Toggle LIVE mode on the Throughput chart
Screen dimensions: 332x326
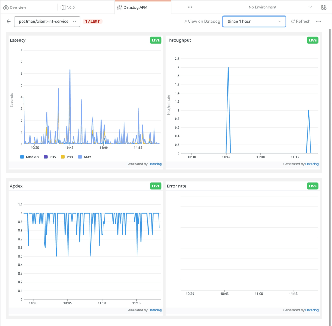(x=312, y=40)
